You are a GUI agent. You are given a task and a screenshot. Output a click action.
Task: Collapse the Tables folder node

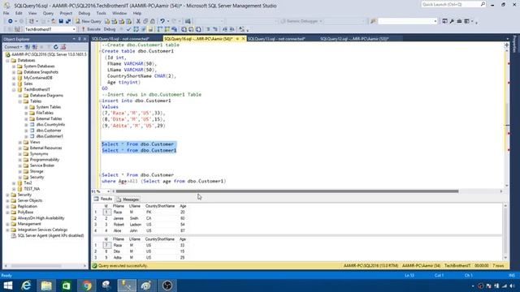point(20,101)
